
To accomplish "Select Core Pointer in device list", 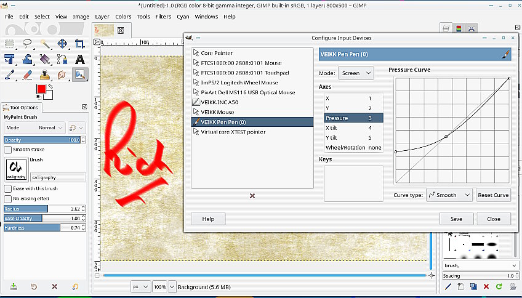I will [252, 53].
